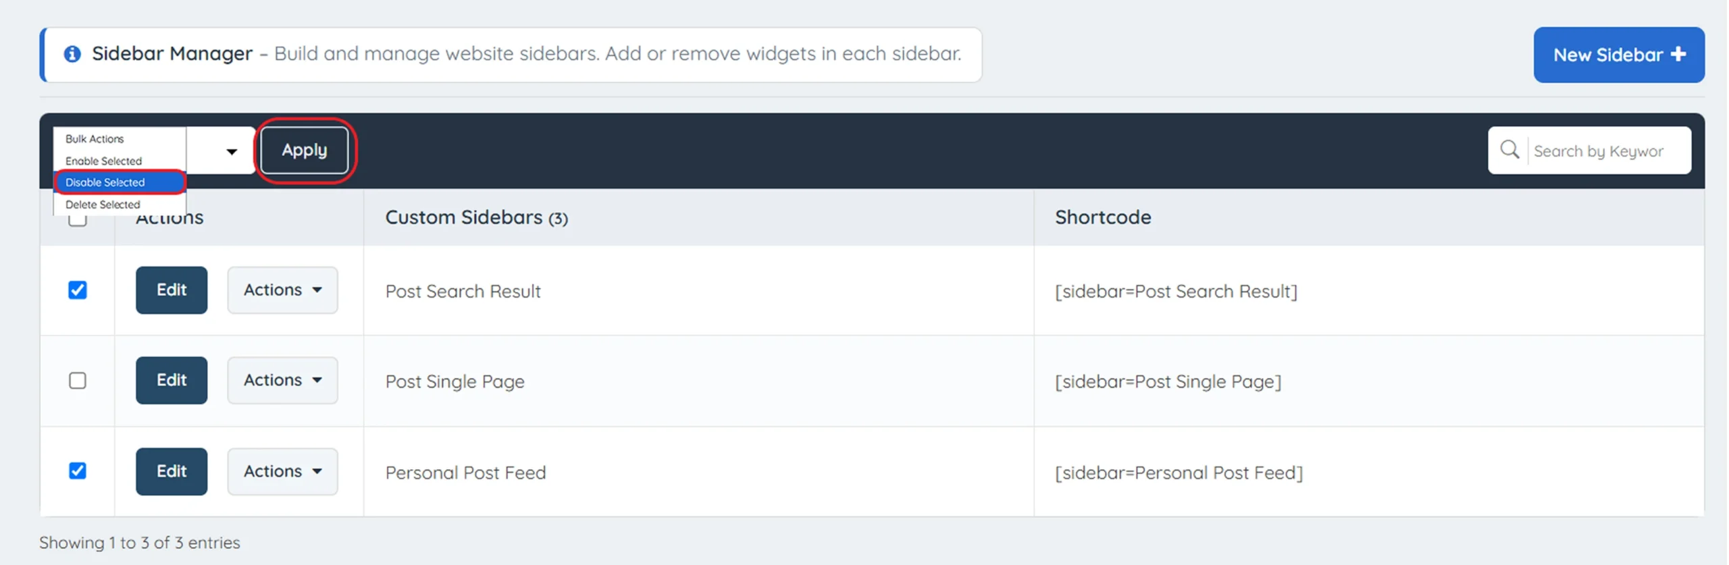This screenshot has width=1729, height=565.
Task: Click the info icon beside Sidebar Manager
Action: [72, 54]
